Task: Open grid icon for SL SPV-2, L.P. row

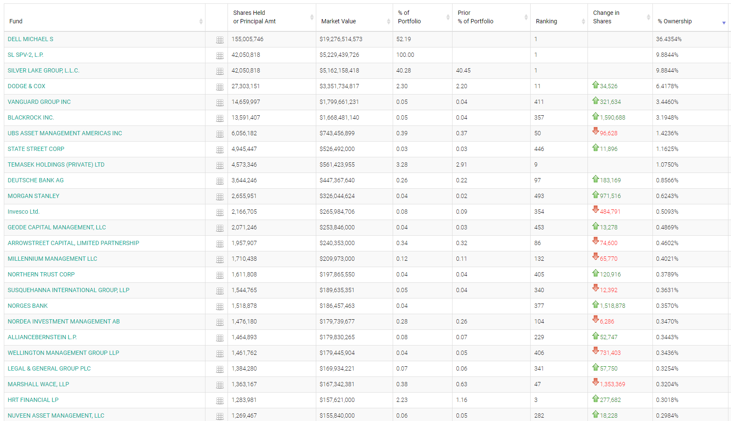Action: click(x=219, y=56)
